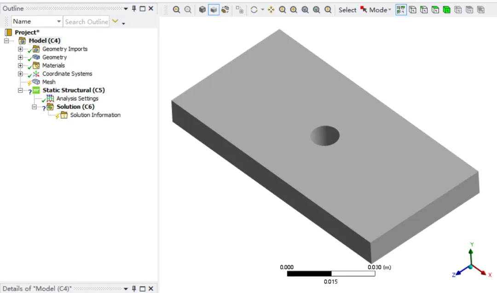
Task: Switch to Shaded Exterior and Edges display
Action: [x=202, y=10]
